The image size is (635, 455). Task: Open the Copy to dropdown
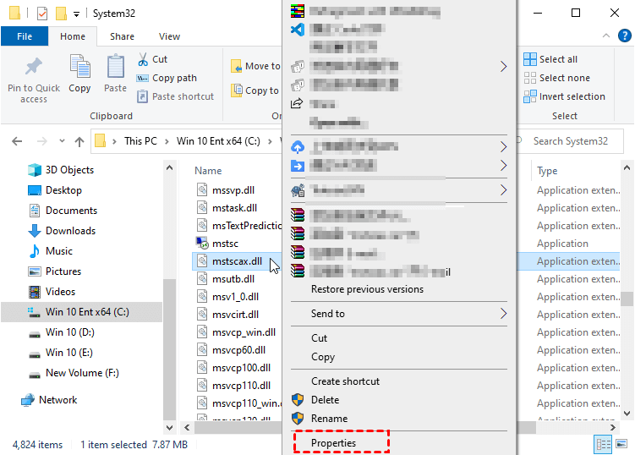coord(255,90)
